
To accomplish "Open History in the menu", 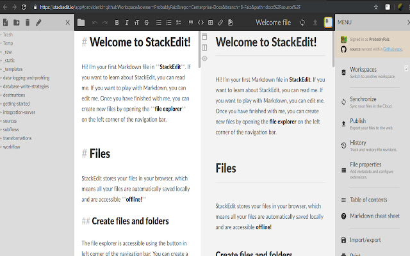I will (372, 145).
